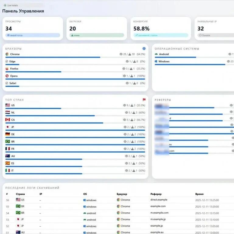Click the Android icon in Операционные системы
The height and width of the screenshot is (234, 234).
(156, 54)
